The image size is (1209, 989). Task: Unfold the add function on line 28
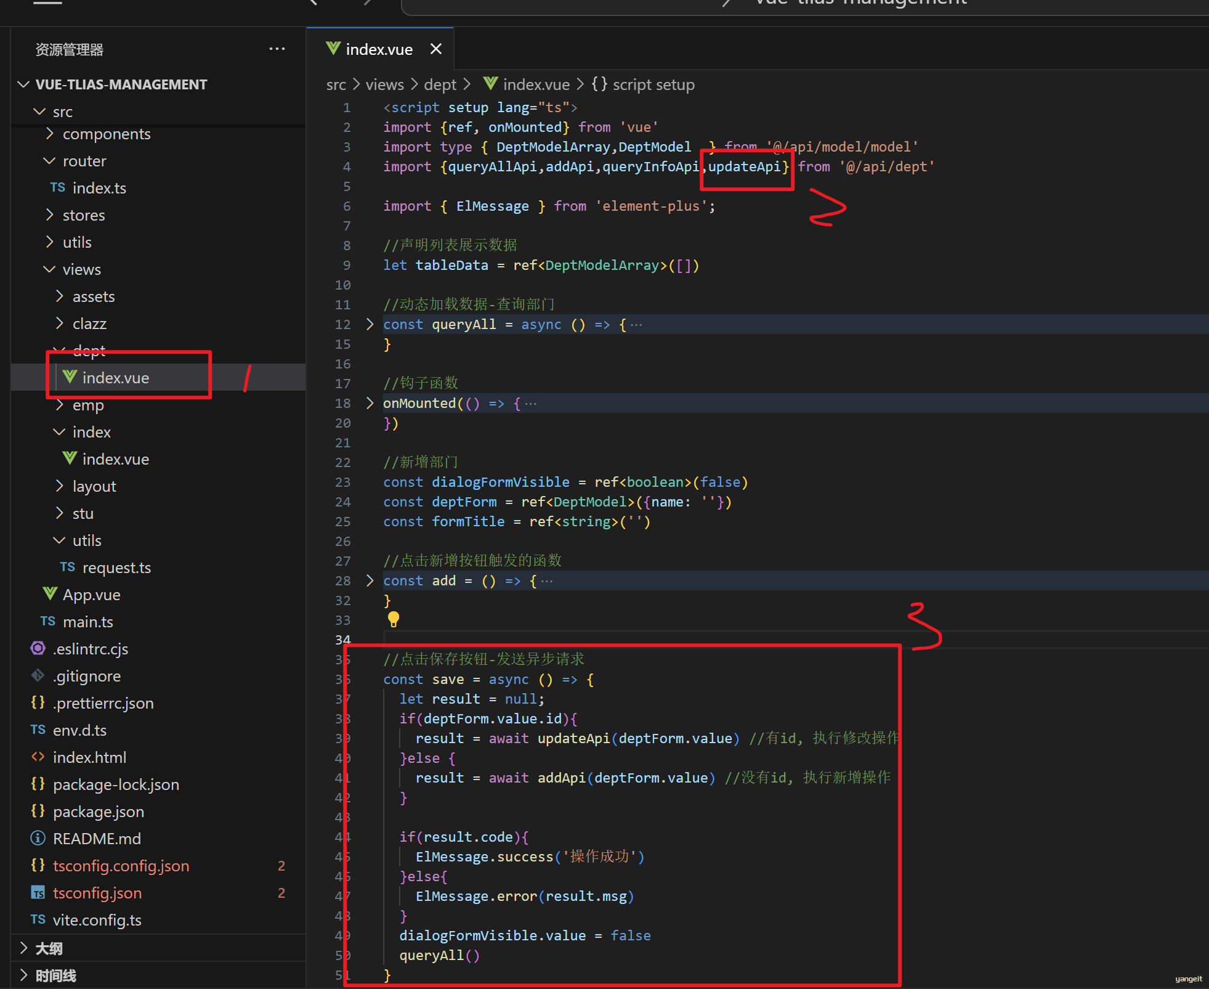point(370,580)
